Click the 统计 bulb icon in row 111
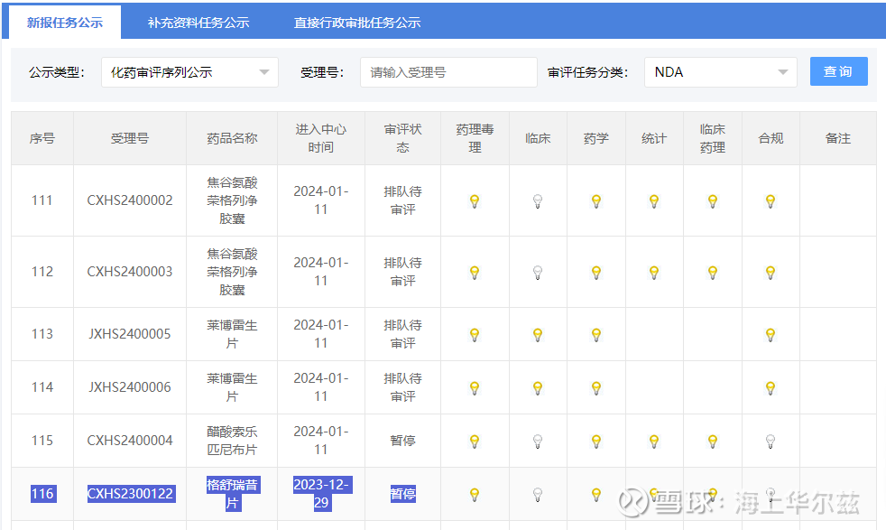 [654, 201]
